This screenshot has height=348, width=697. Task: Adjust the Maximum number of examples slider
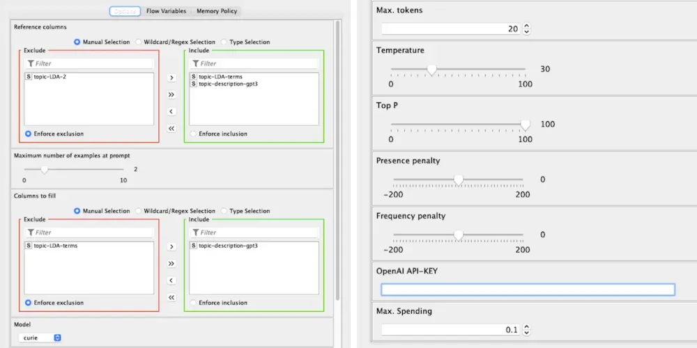[44, 169]
